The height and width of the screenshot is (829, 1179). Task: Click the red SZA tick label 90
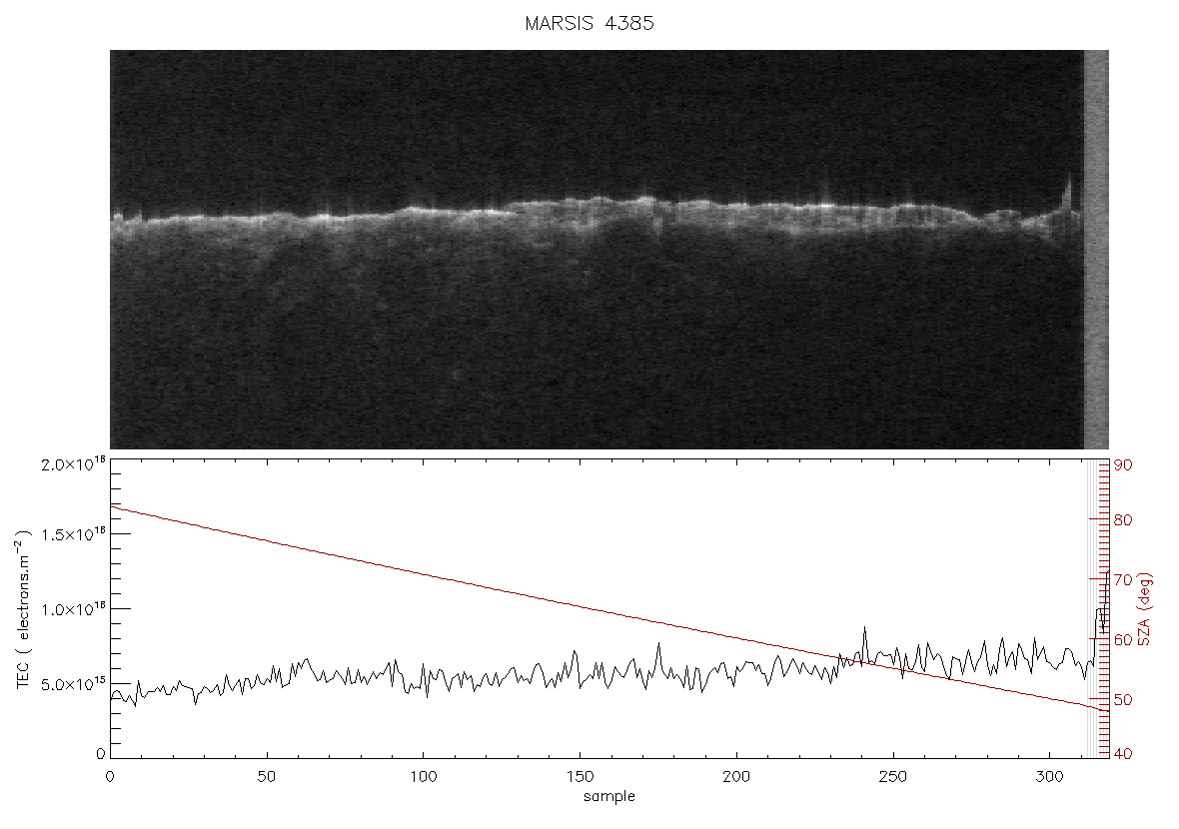[x=1123, y=465]
